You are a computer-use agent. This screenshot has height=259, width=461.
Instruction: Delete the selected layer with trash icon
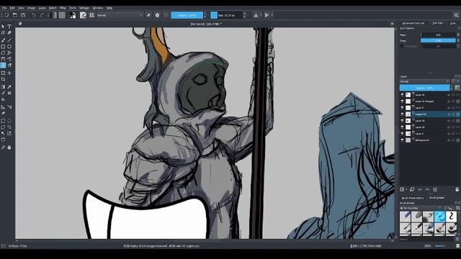(457, 189)
